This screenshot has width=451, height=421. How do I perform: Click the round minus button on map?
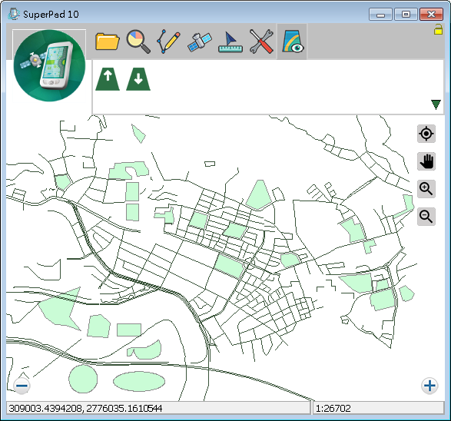22,386
